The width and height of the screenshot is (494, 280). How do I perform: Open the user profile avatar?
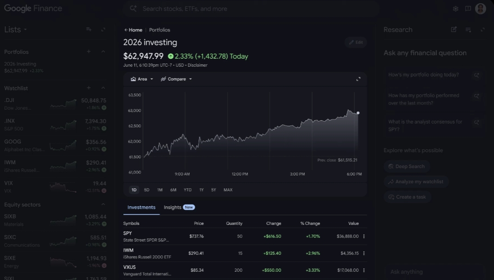pos(481,9)
